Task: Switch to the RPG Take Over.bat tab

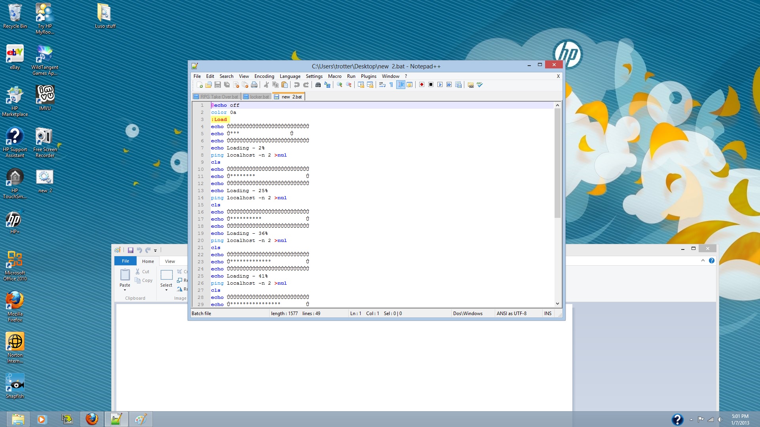Action: tap(217, 97)
